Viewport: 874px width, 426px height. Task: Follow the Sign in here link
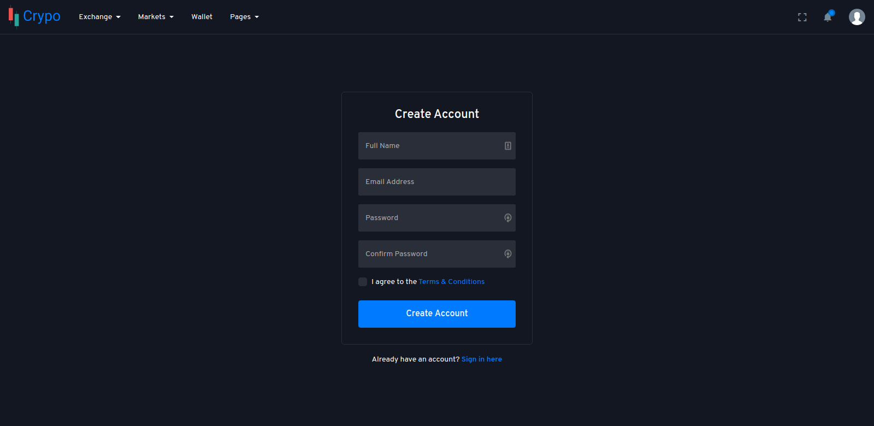click(x=481, y=359)
